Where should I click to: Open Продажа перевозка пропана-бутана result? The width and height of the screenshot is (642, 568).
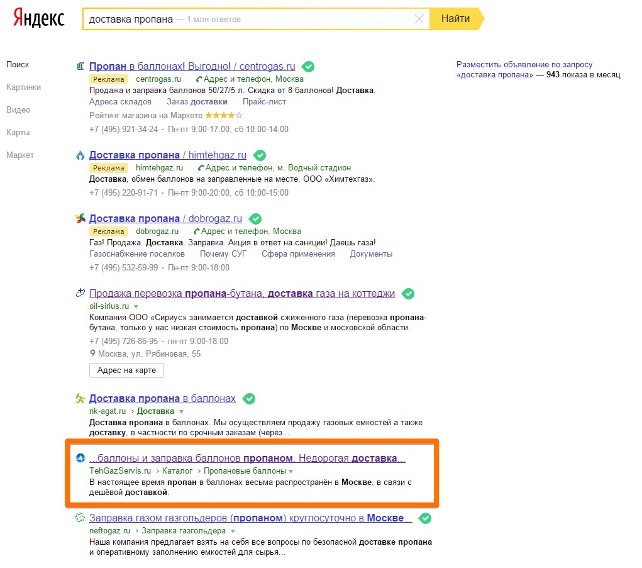pos(242,294)
